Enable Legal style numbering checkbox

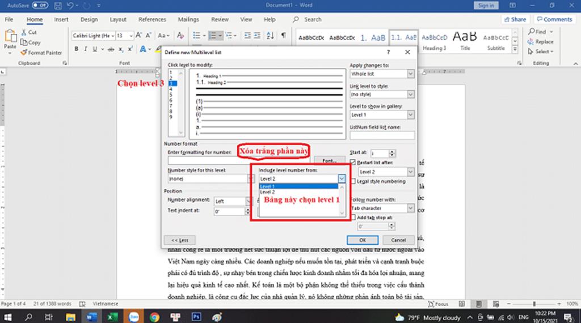tap(353, 181)
